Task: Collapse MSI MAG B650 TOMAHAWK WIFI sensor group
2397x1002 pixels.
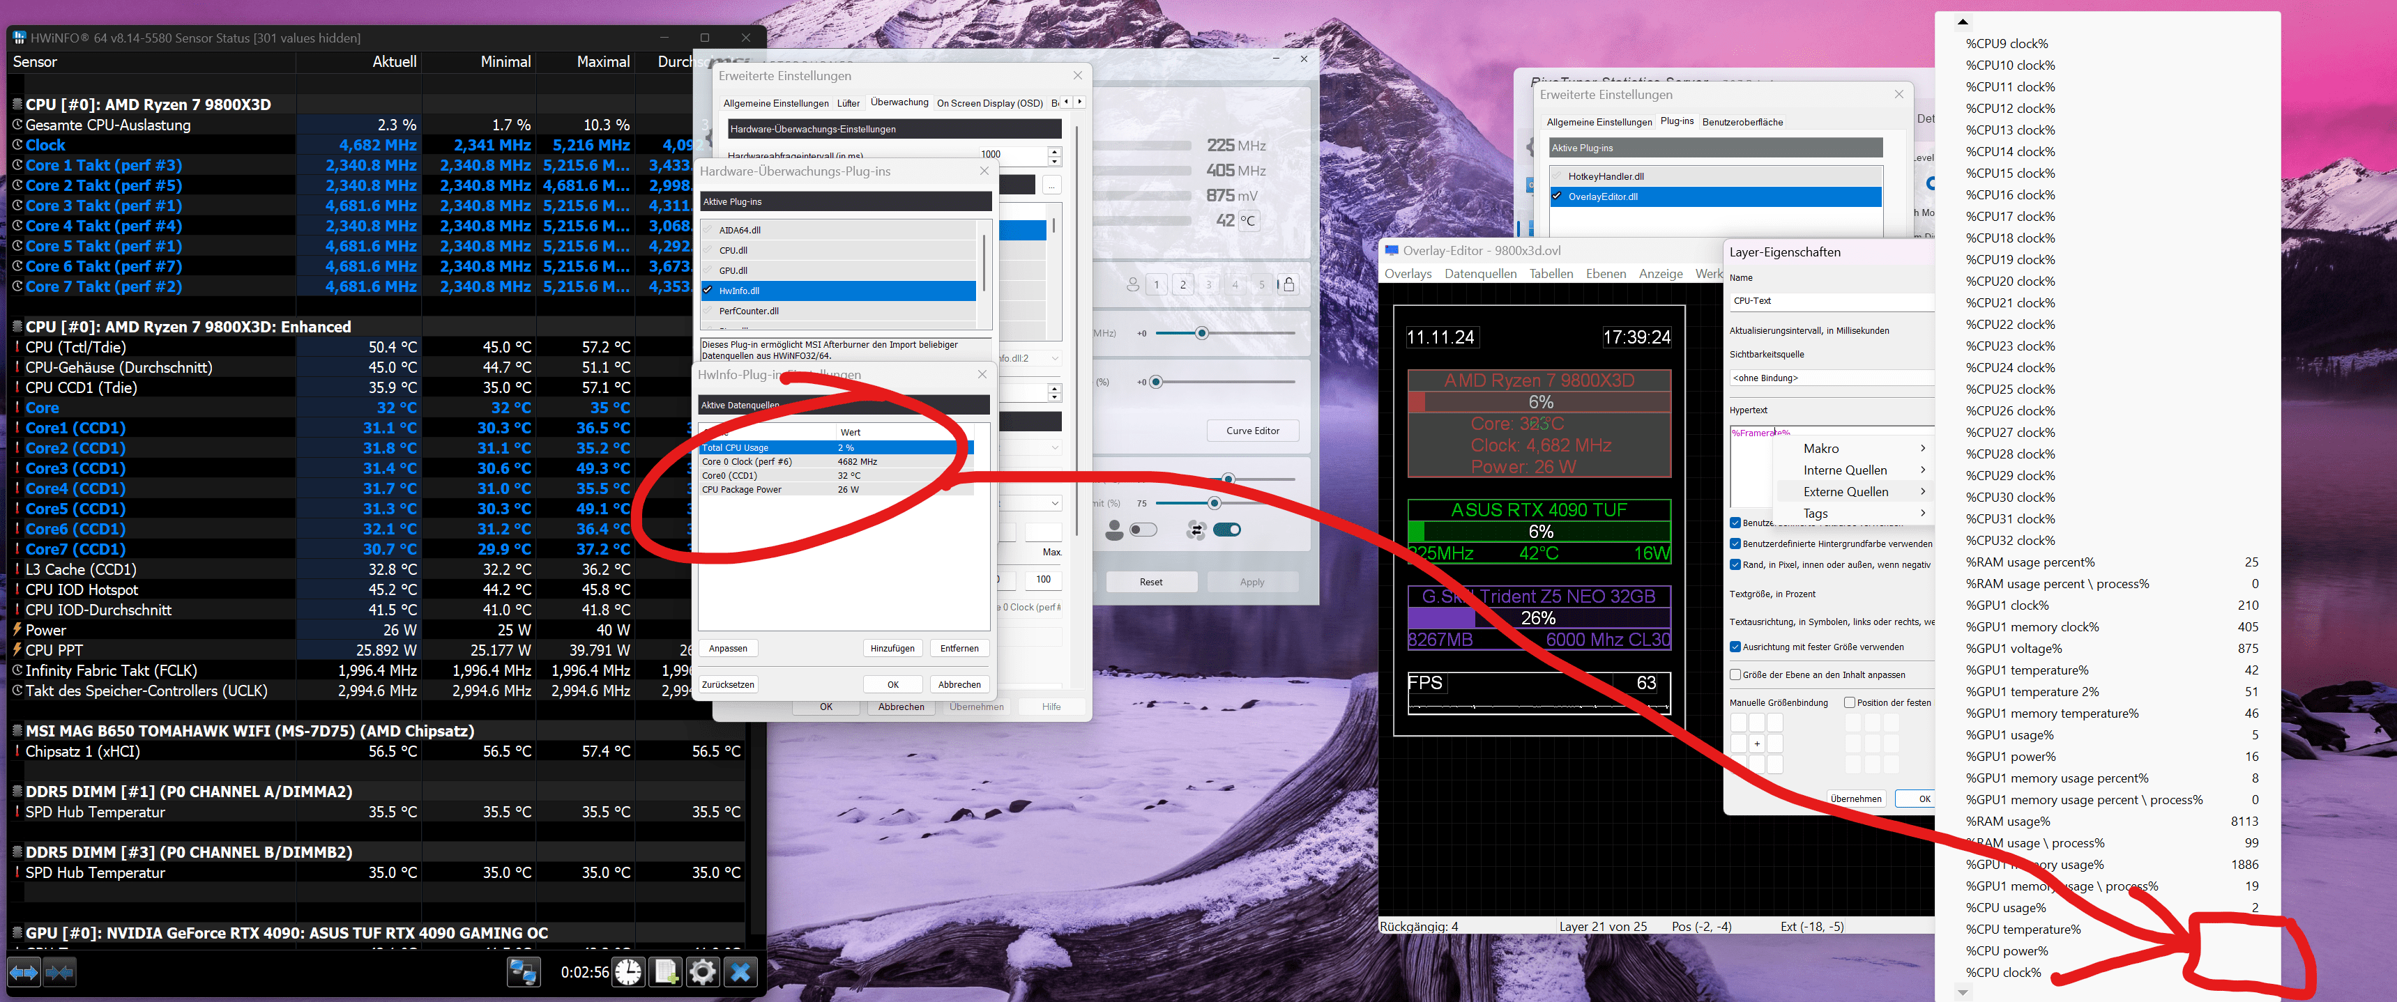Action: (x=17, y=731)
